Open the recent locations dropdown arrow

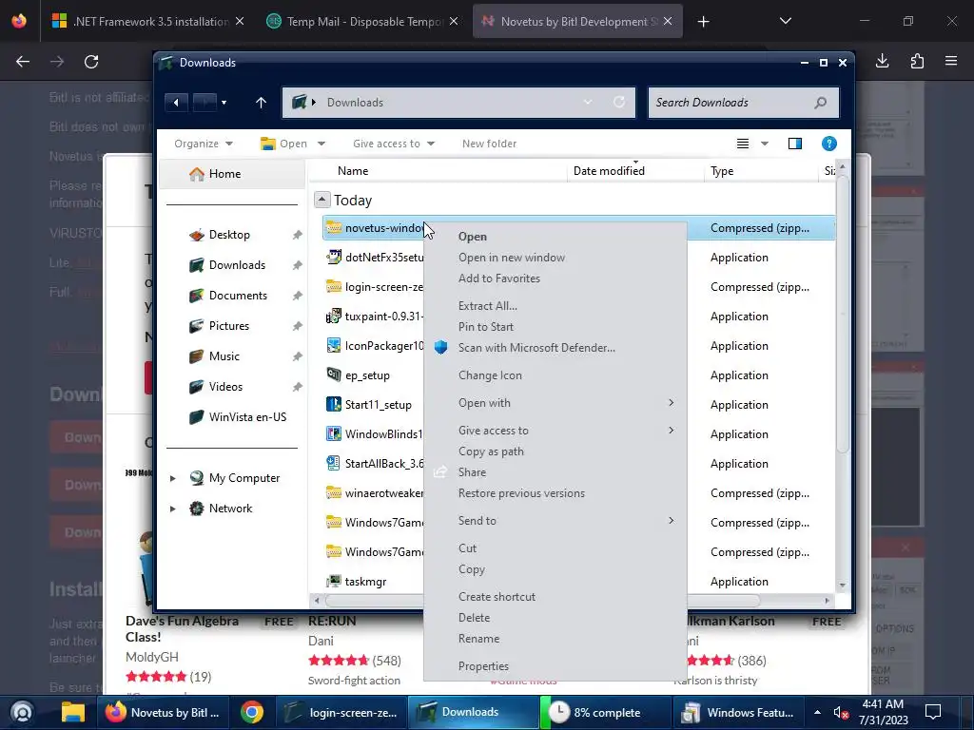224,103
